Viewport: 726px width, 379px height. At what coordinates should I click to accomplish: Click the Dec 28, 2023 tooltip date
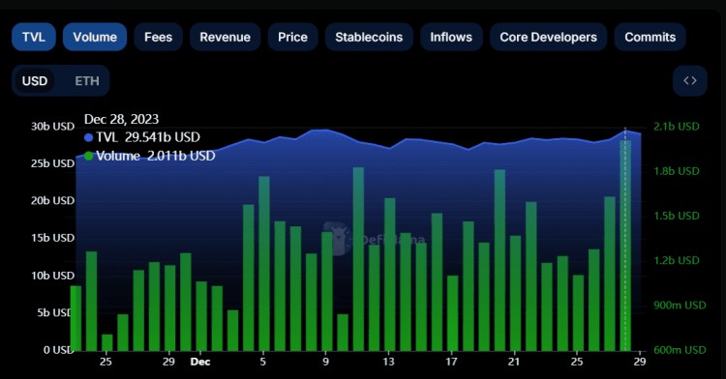(x=121, y=119)
